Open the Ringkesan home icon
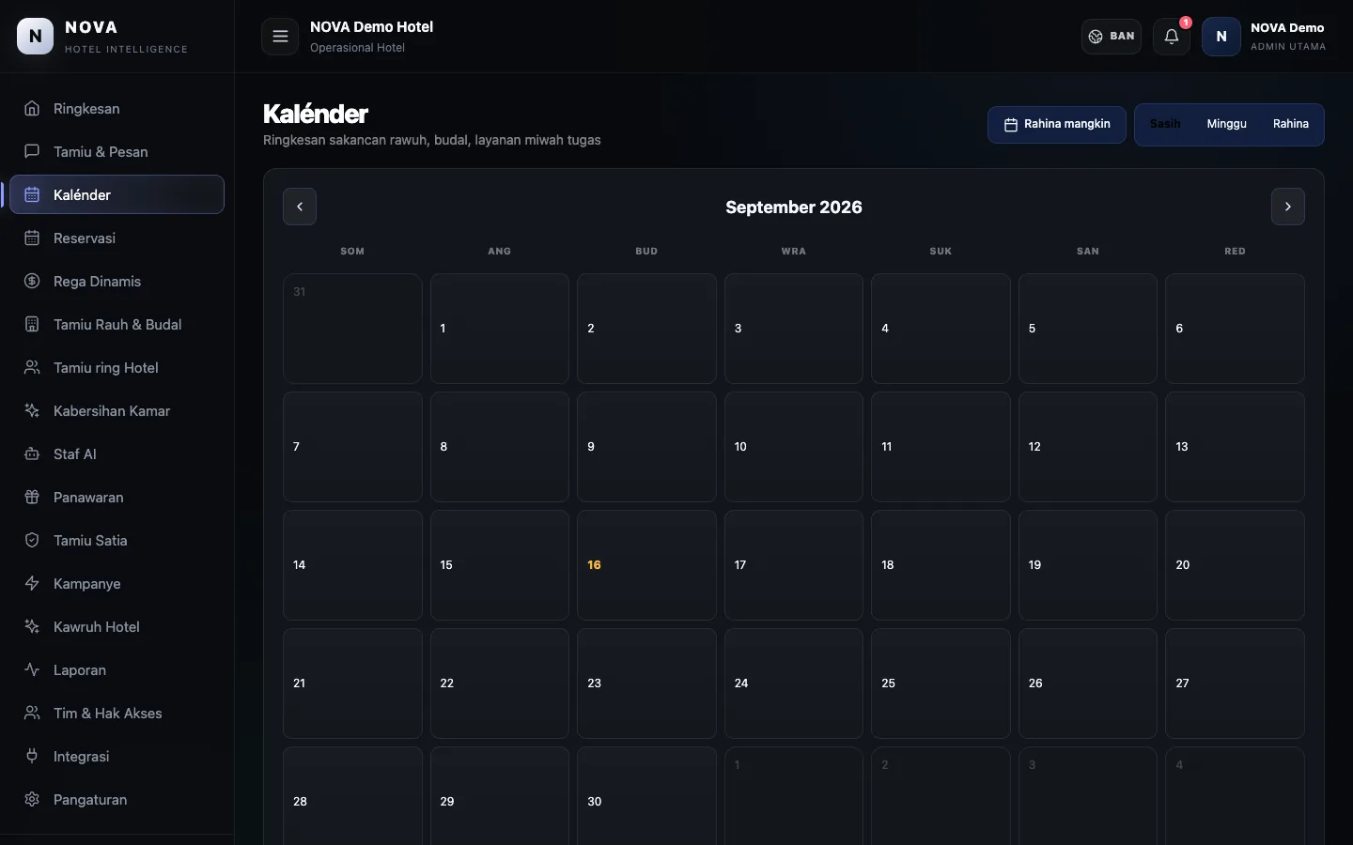1353x845 pixels. point(32,108)
